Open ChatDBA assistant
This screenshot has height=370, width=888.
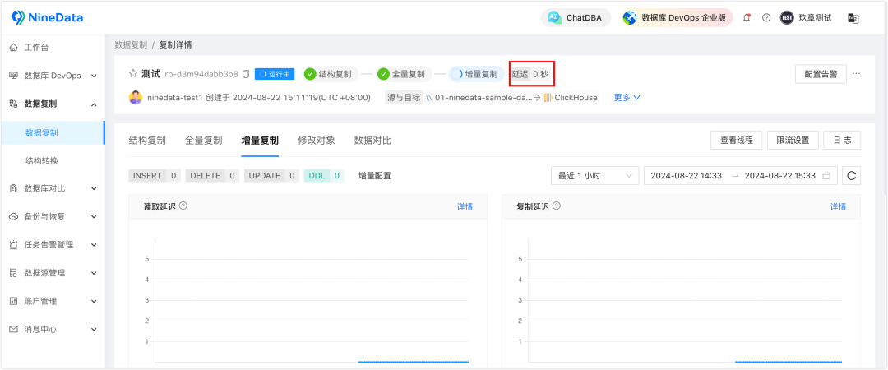576,17
